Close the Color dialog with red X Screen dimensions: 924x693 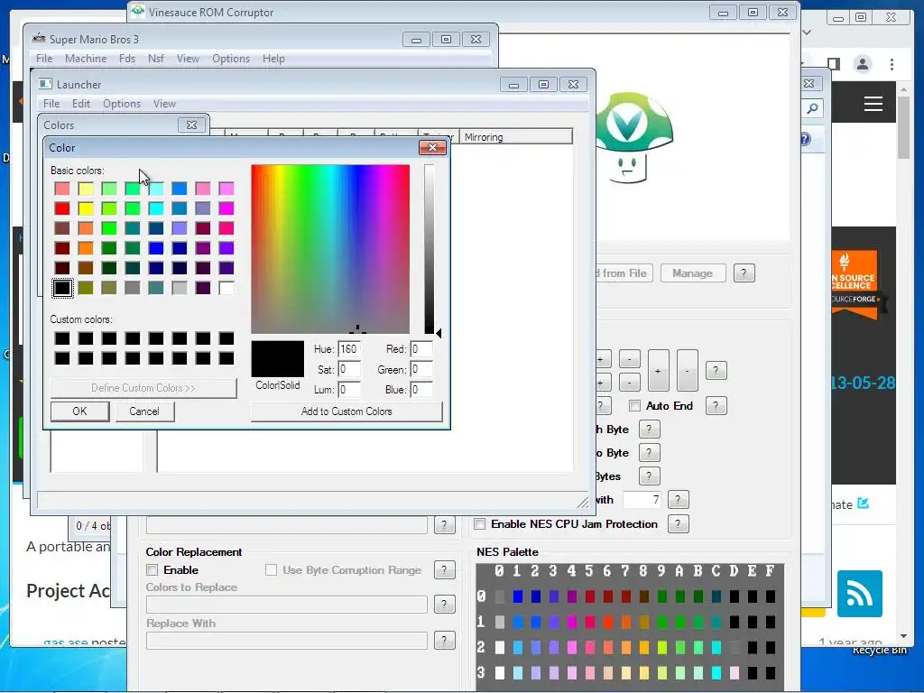tap(432, 147)
